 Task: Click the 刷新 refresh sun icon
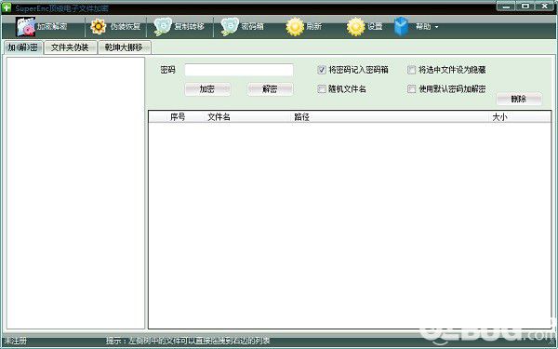(x=295, y=27)
